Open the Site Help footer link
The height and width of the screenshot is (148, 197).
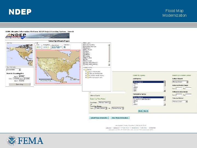[144, 128]
